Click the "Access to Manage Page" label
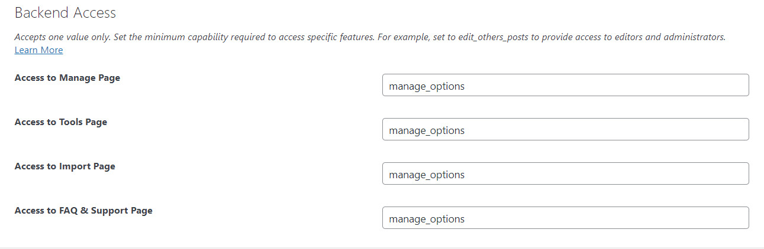Image resolution: width=764 pixels, height=249 pixels. click(67, 78)
